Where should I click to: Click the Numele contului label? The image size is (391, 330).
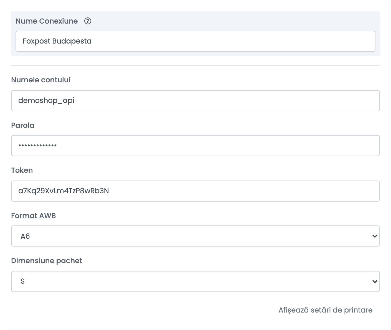tap(41, 80)
